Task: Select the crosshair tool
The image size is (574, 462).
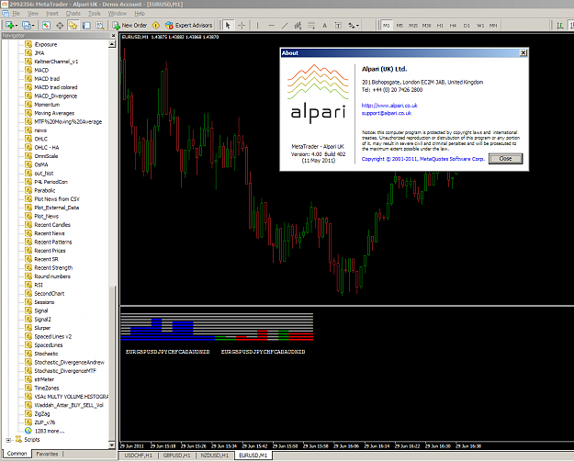Action: coord(242,26)
